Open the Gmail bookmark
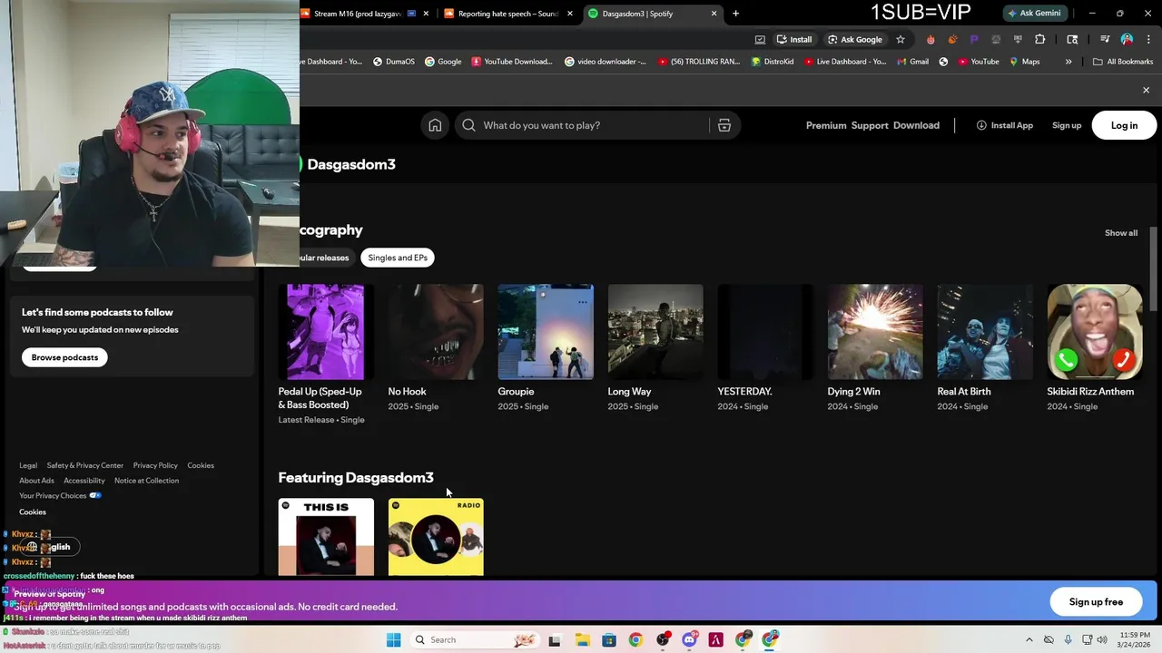 [x=911, y=62]
